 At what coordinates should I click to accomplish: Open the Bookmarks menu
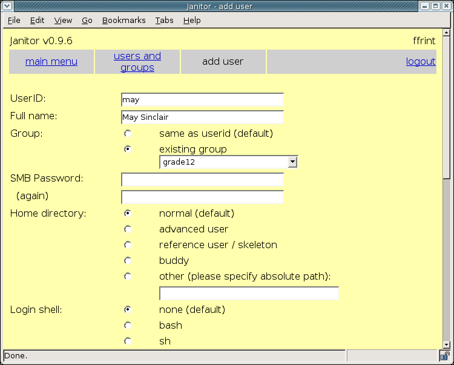(x=123, y=20)
